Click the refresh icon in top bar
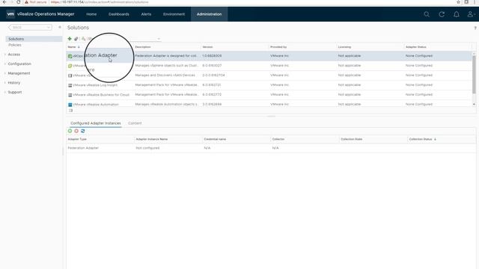479x269 pixels. coord(442,14)
